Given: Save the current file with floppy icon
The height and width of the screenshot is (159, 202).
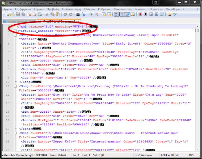Looking at the screenshot, I should pos(18,14).
